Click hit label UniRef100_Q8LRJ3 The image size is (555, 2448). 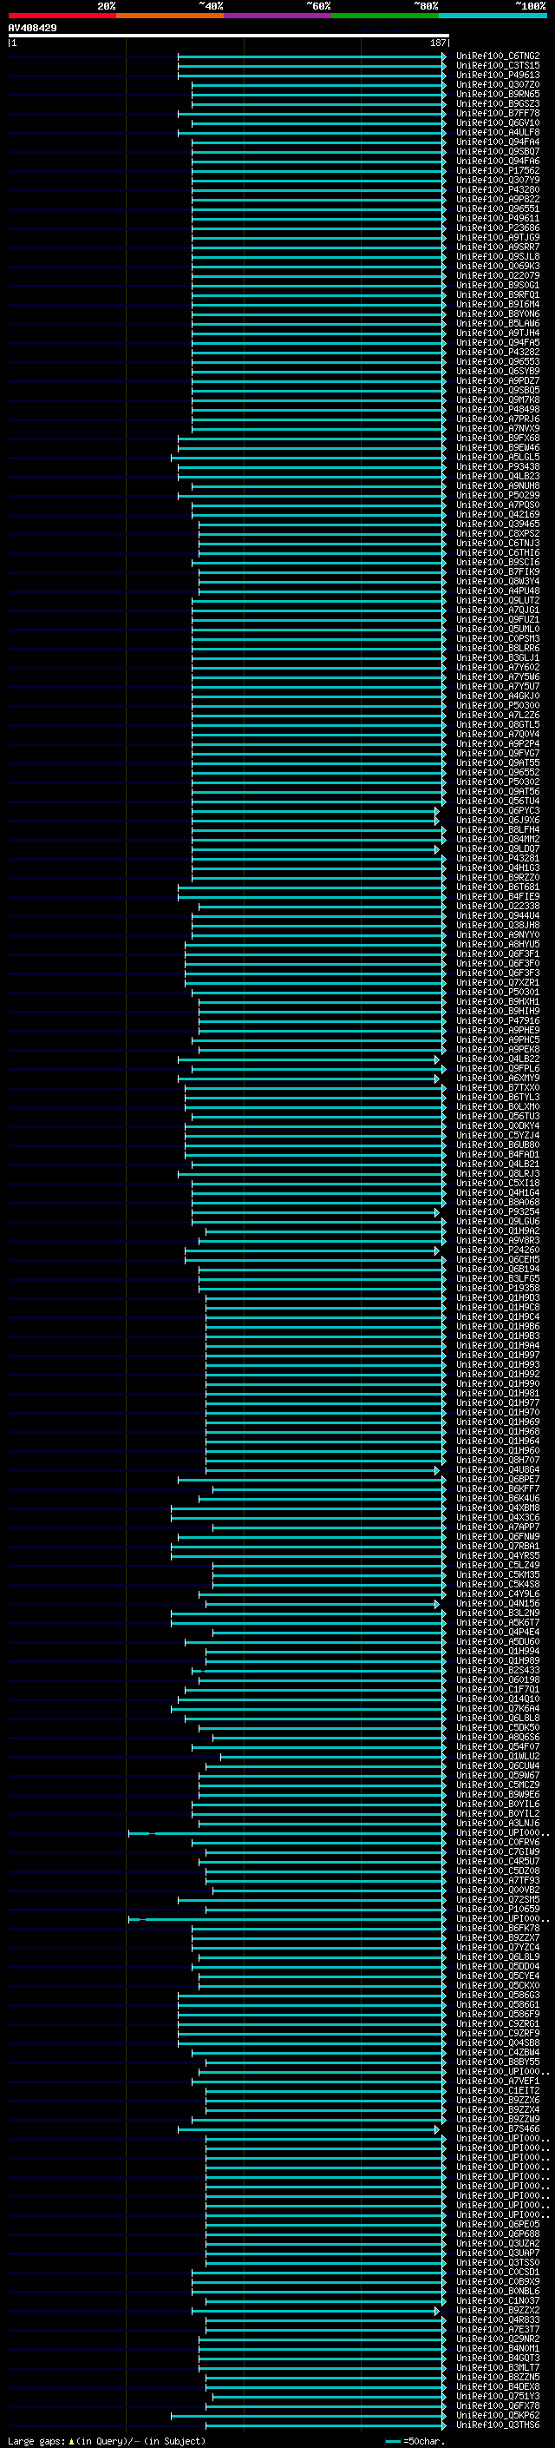498,1174
